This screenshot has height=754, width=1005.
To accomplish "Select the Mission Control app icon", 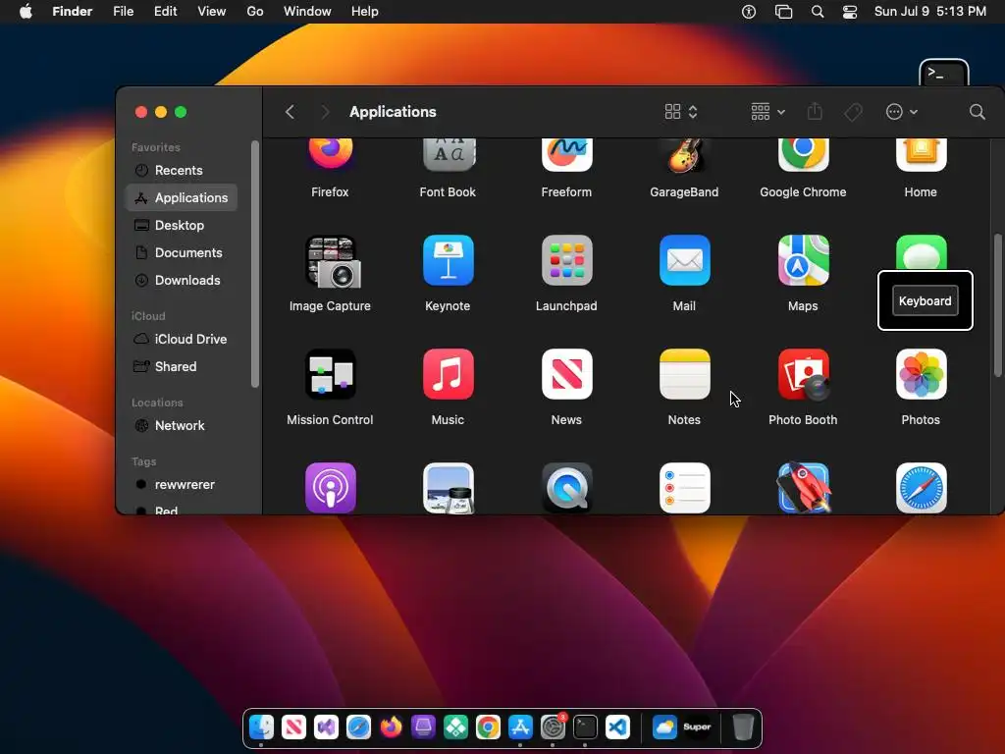I will [330, 374].
